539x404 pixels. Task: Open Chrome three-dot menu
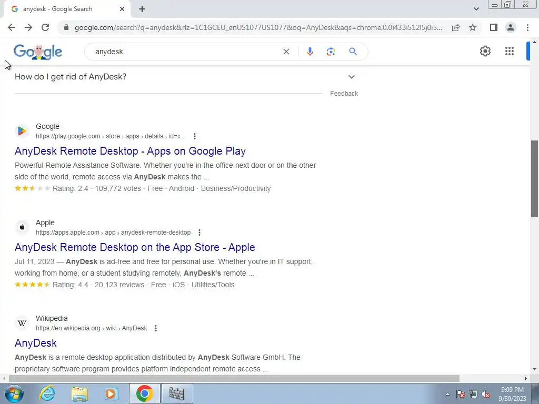click(527, 27)
